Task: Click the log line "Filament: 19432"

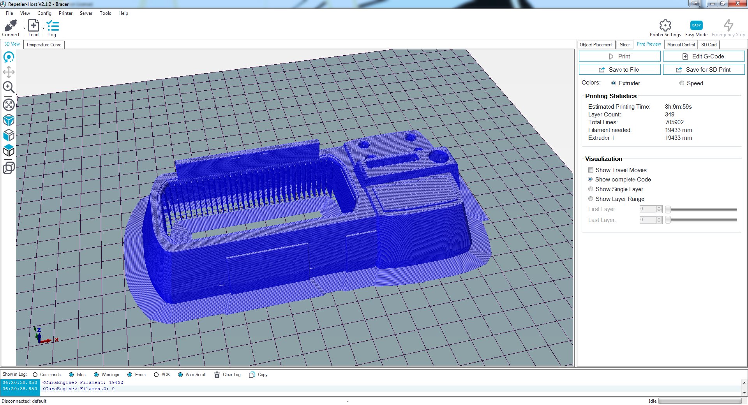Action: coord(83,383)
